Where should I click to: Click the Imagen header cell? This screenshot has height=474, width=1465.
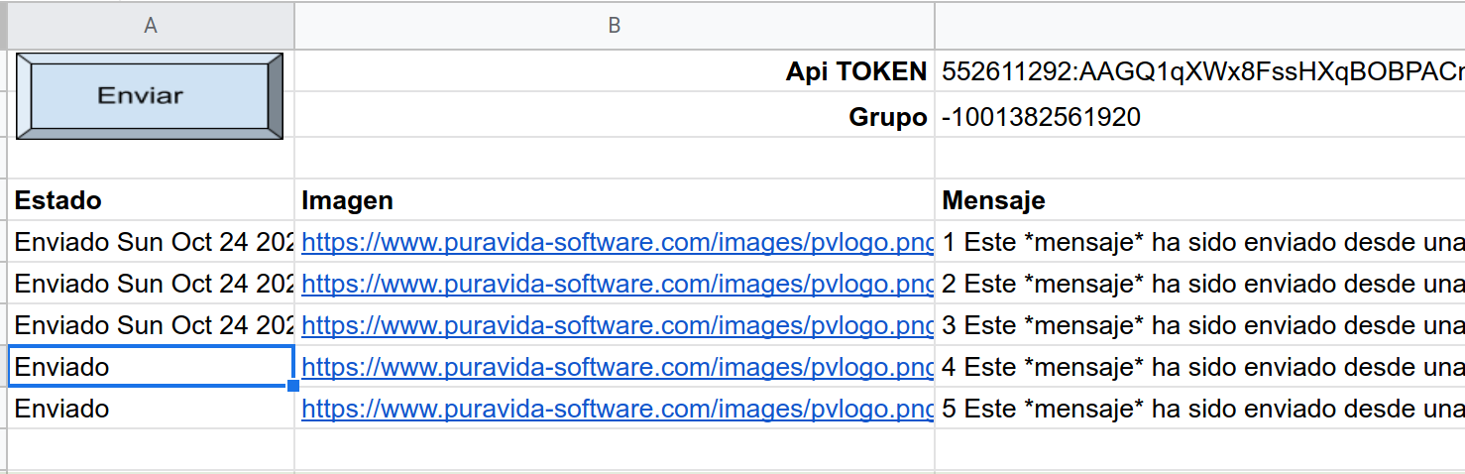tap(348, 200)
